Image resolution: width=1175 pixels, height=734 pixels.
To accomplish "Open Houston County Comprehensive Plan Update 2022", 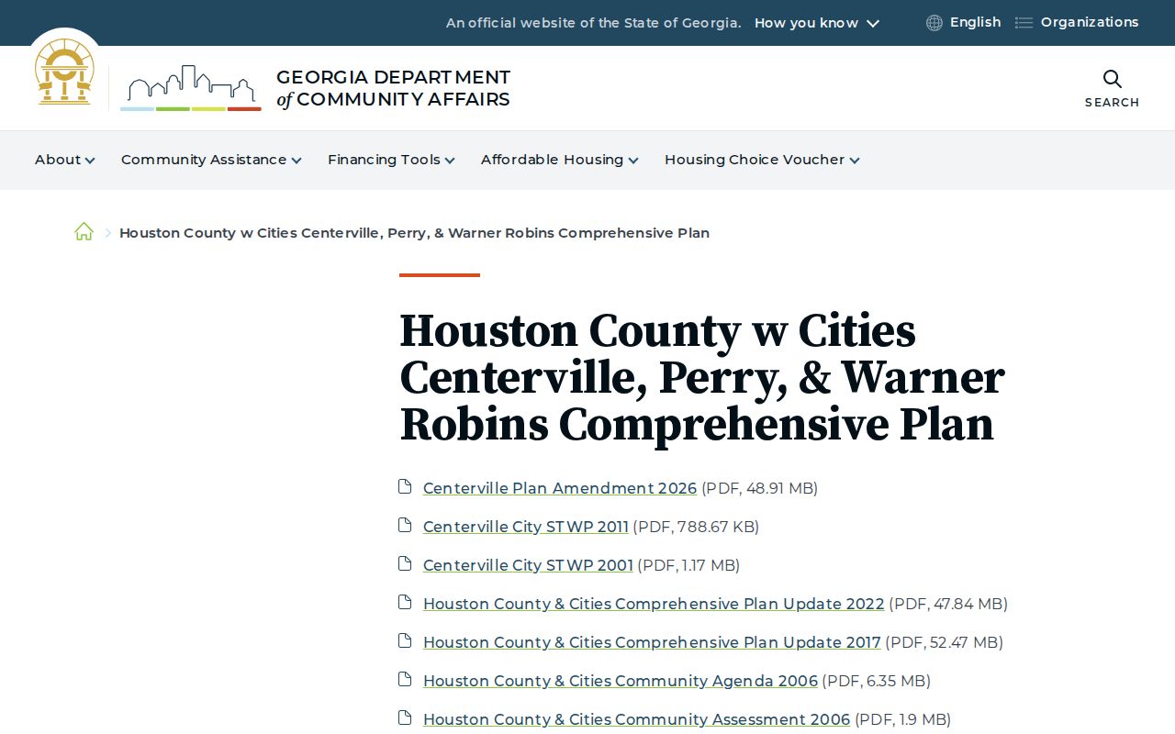I will [x=654, y=604].
